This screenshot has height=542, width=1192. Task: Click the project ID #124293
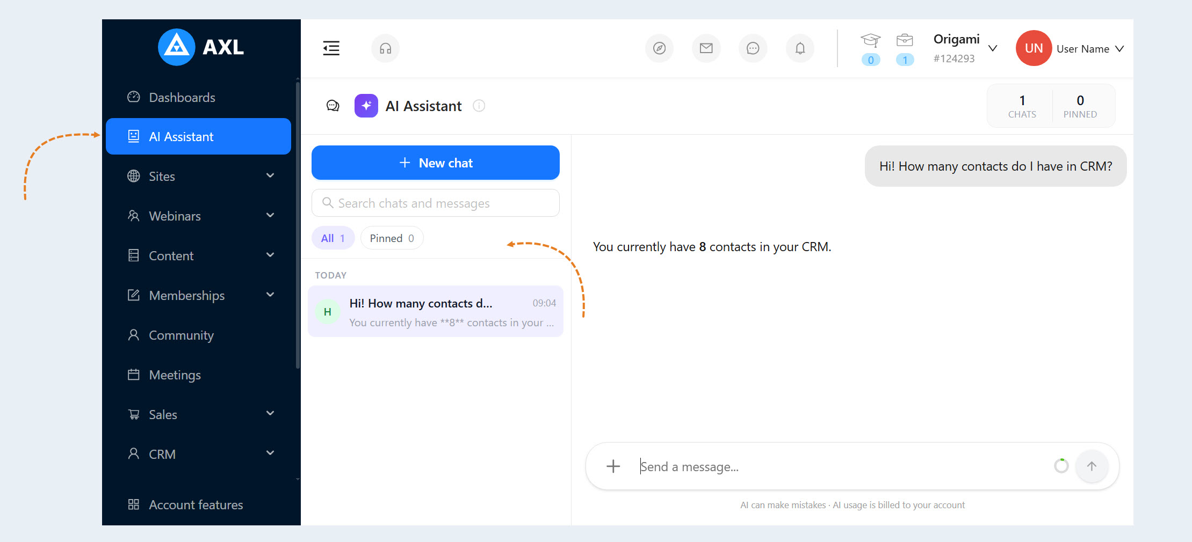click(x=953, y=58)
